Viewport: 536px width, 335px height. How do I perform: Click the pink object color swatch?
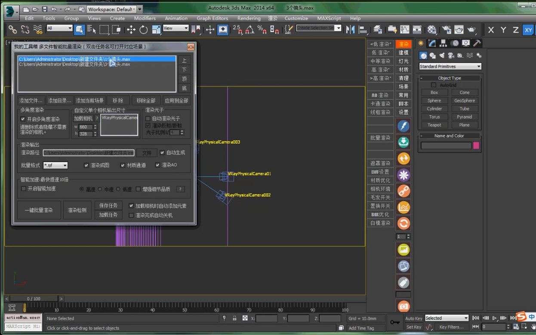(x=476, y=146)
